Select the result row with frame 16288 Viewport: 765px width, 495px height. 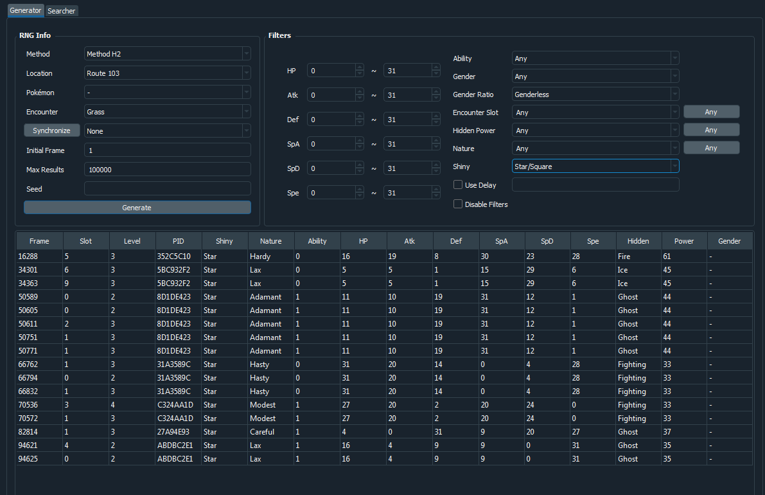(39, 256)
